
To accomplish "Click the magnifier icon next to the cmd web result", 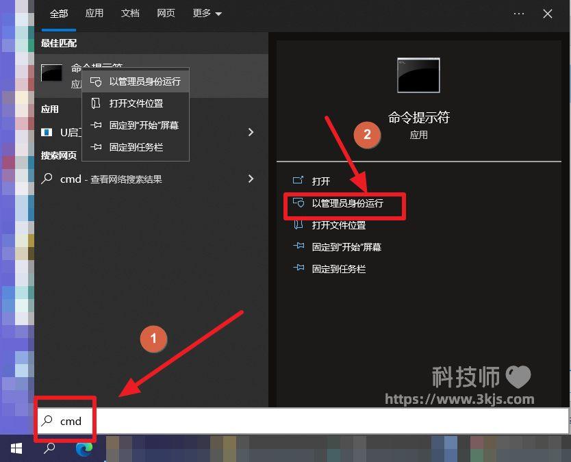I will click(47, 179).
